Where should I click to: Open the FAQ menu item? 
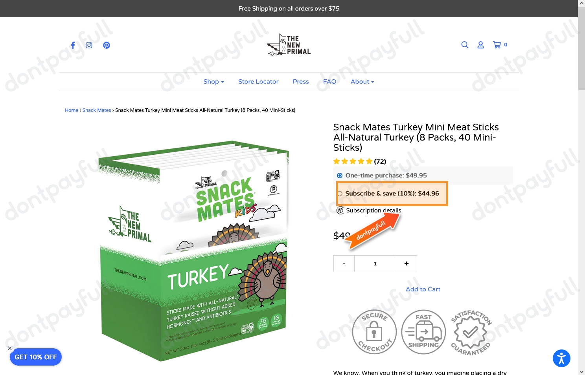[x=329, y=82]
